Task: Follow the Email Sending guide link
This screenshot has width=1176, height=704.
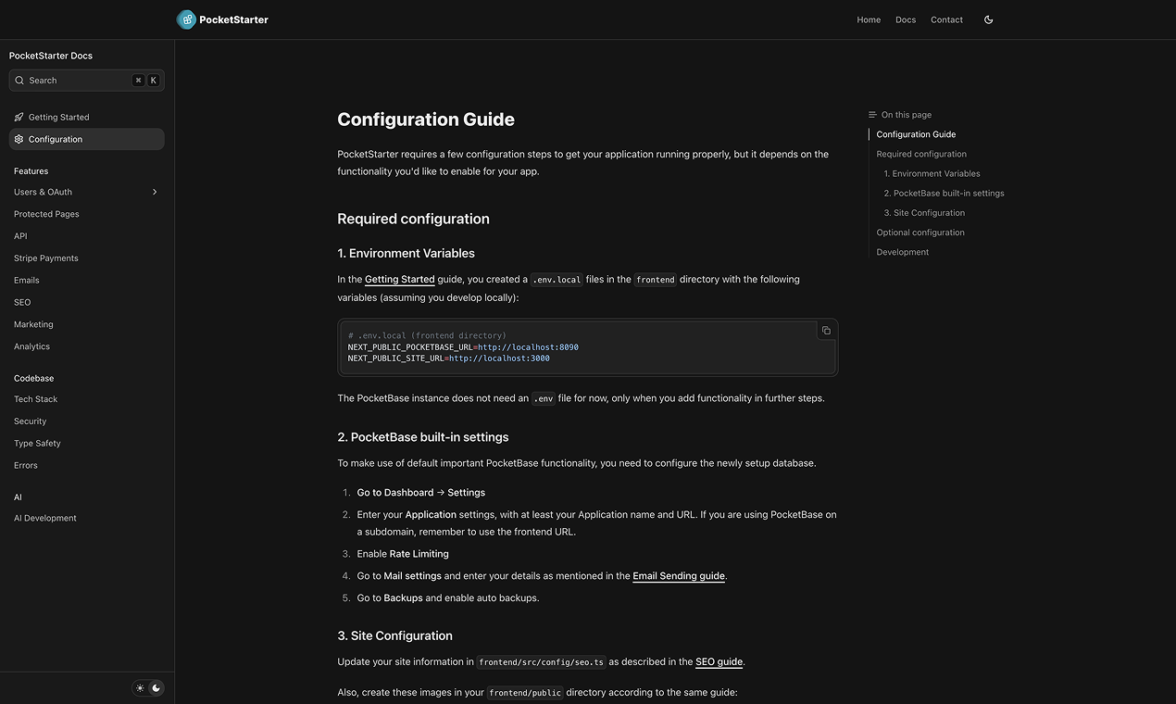Action: pos(679,576)
